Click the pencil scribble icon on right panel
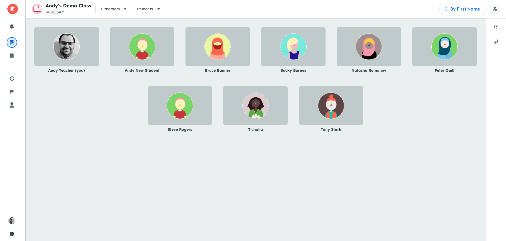 point(496,42)
